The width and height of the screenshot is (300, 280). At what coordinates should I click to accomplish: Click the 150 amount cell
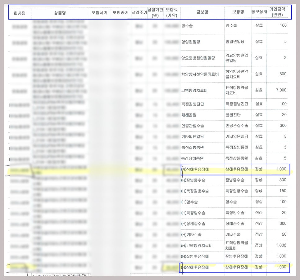(283, 191)
